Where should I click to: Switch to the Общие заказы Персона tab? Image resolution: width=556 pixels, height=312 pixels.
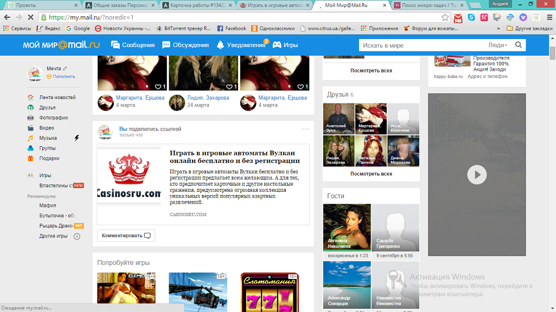120,5
